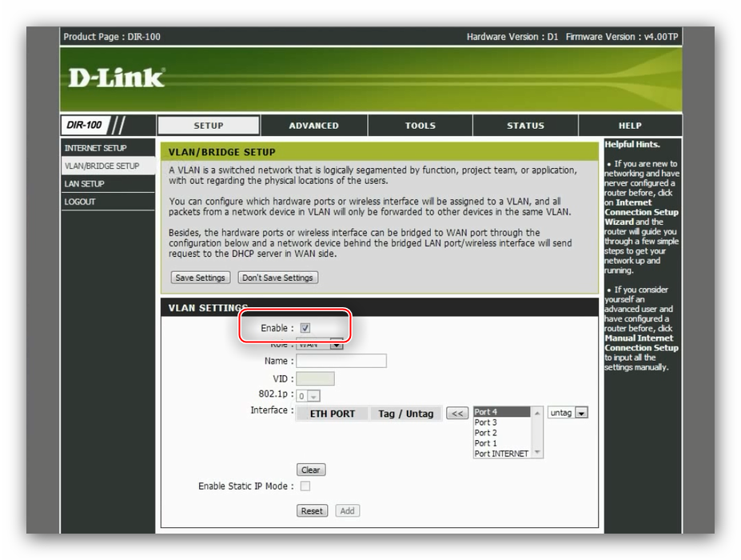Viewport: 741px width, 560px height.
Task: Click the D-Link logo
Action: point(116,78)
